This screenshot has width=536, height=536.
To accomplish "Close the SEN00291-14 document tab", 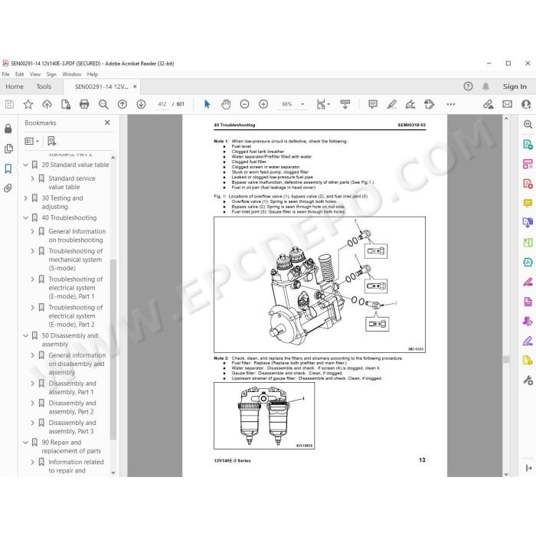I will tap(135, 87).
